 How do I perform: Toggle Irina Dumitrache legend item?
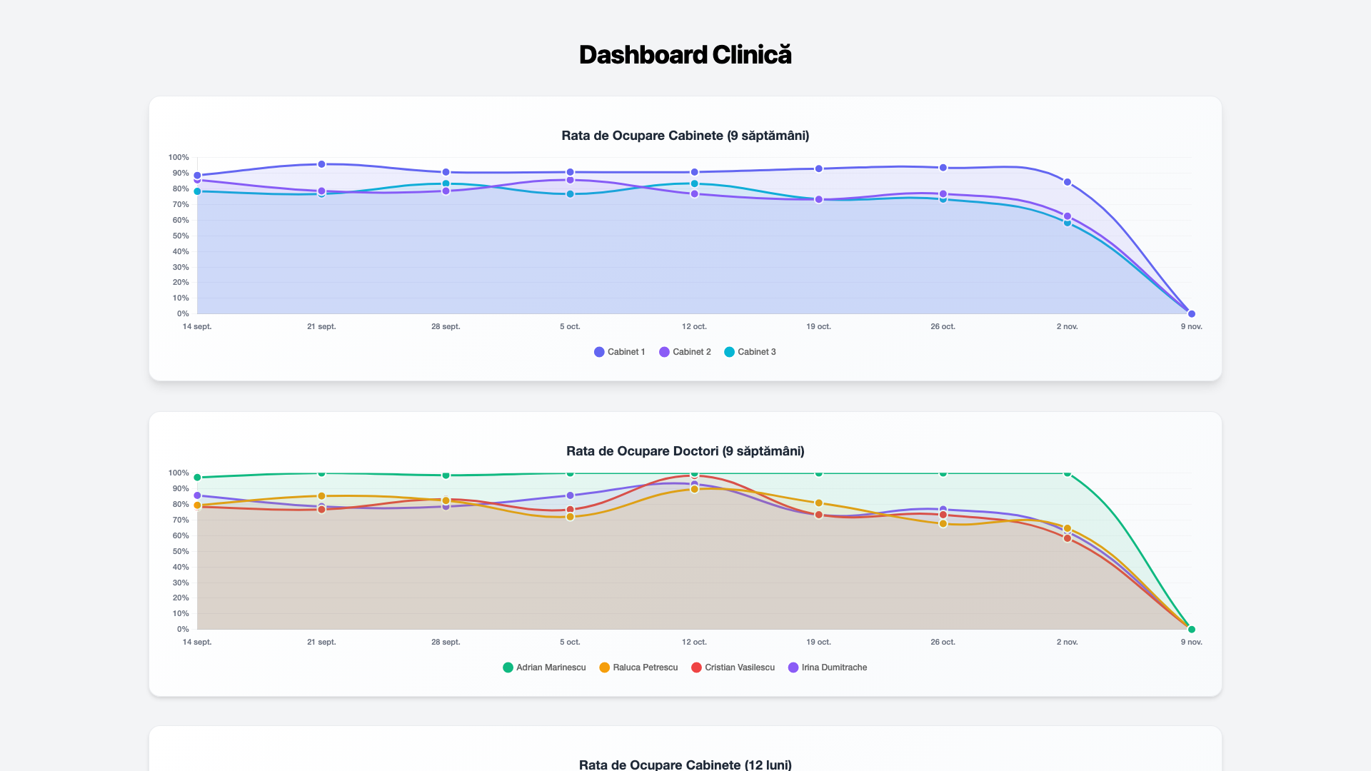coord(828,667)
